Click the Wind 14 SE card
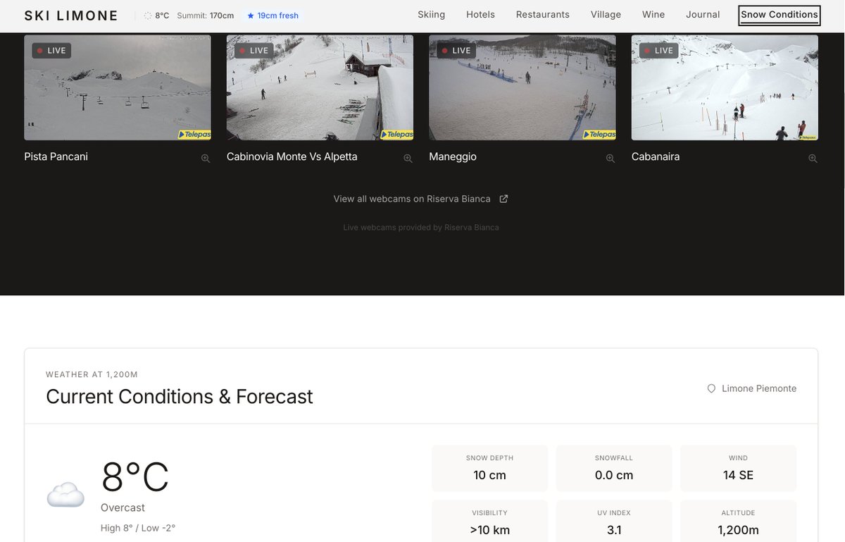845x542 pixels. [739, 468]
